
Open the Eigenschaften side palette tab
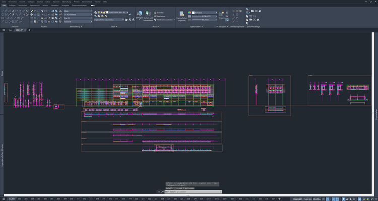376,115
